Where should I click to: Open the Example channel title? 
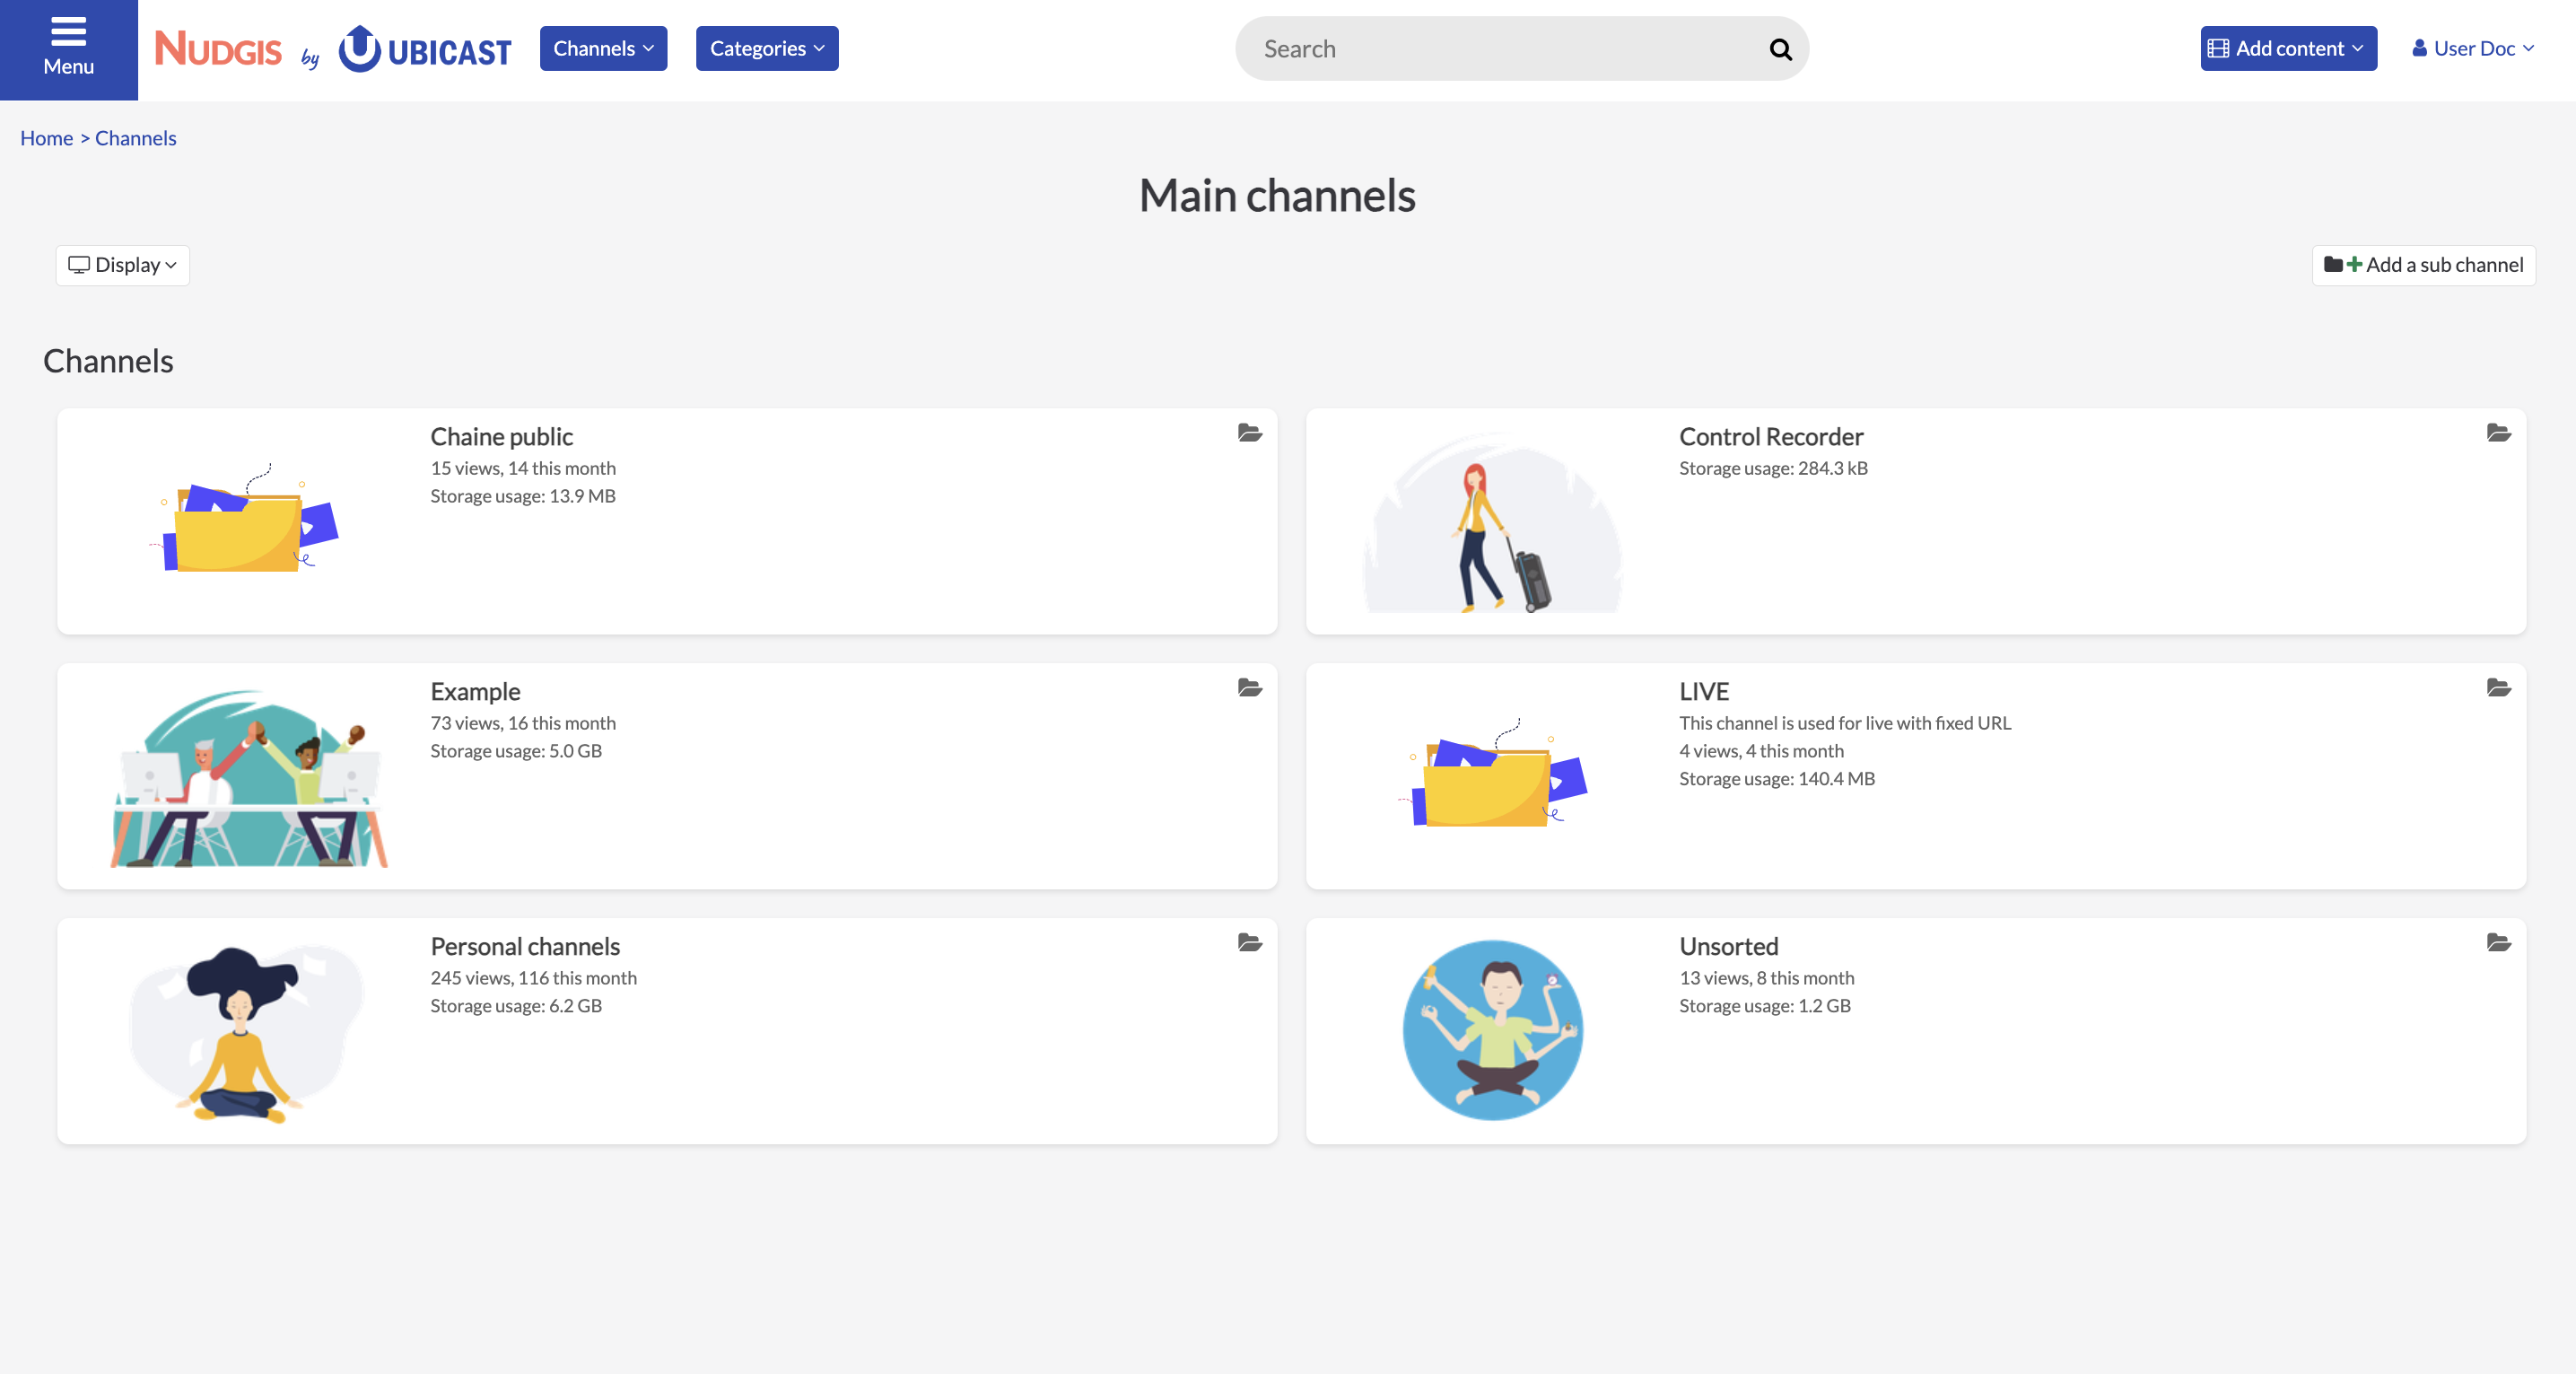(x=475, y=692)
